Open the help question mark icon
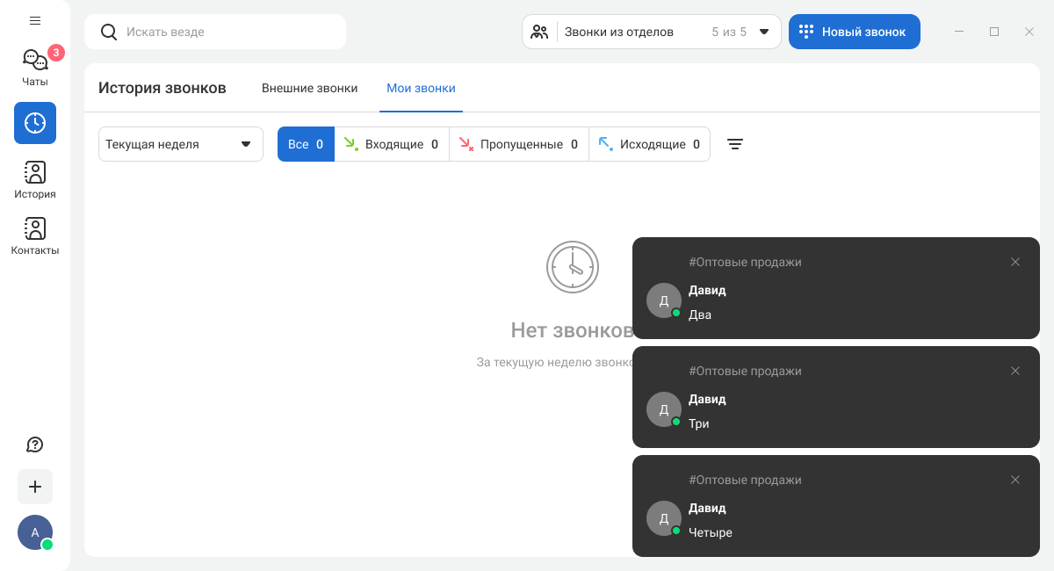 tap(35, 445)
